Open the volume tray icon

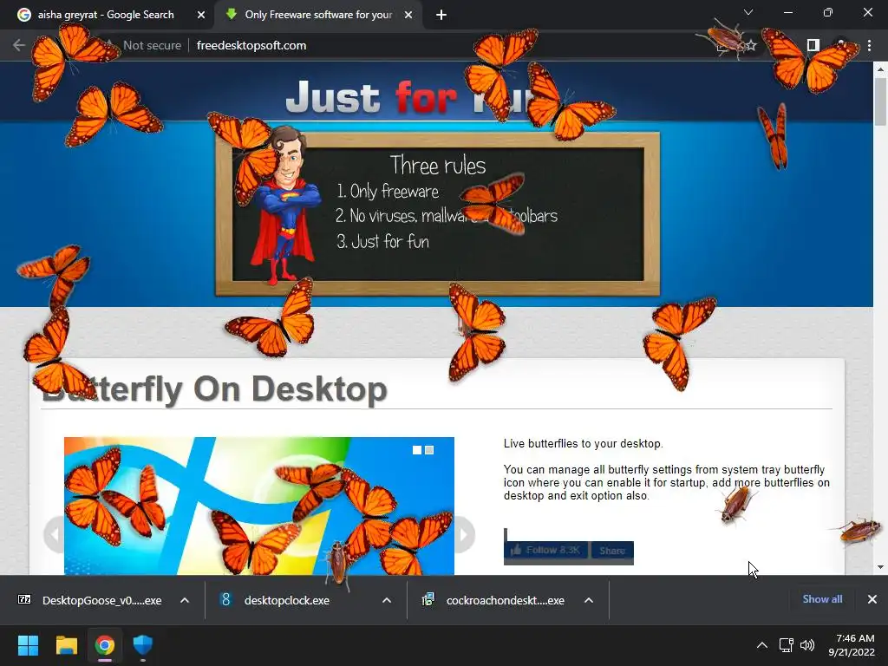click(807, 645)
